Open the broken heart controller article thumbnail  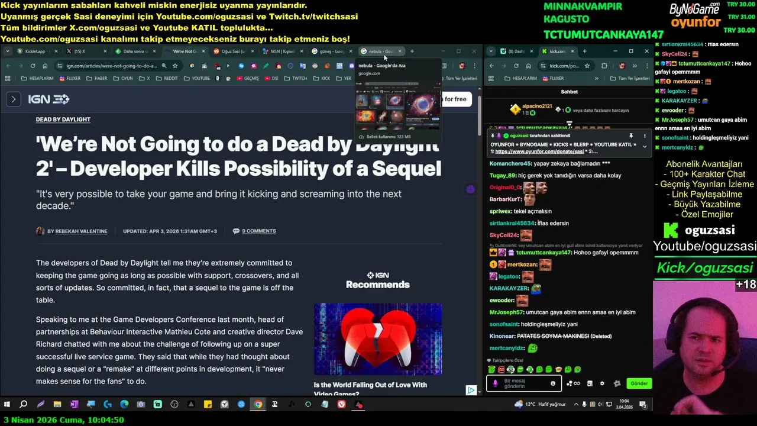coord(377,339)
